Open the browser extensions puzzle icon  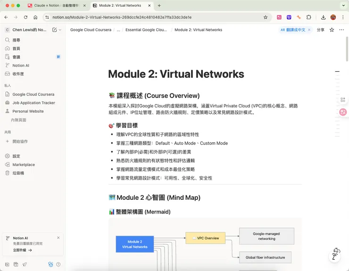[x=309, y=17]
